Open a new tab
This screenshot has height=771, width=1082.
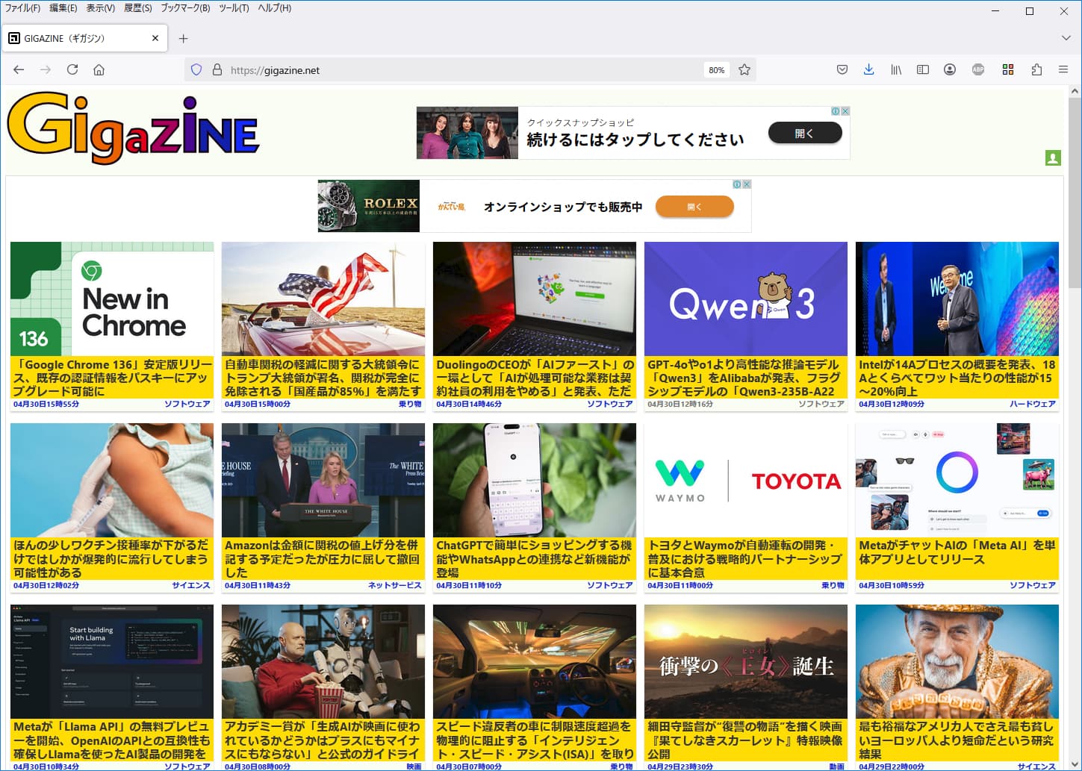click(184, 38)
